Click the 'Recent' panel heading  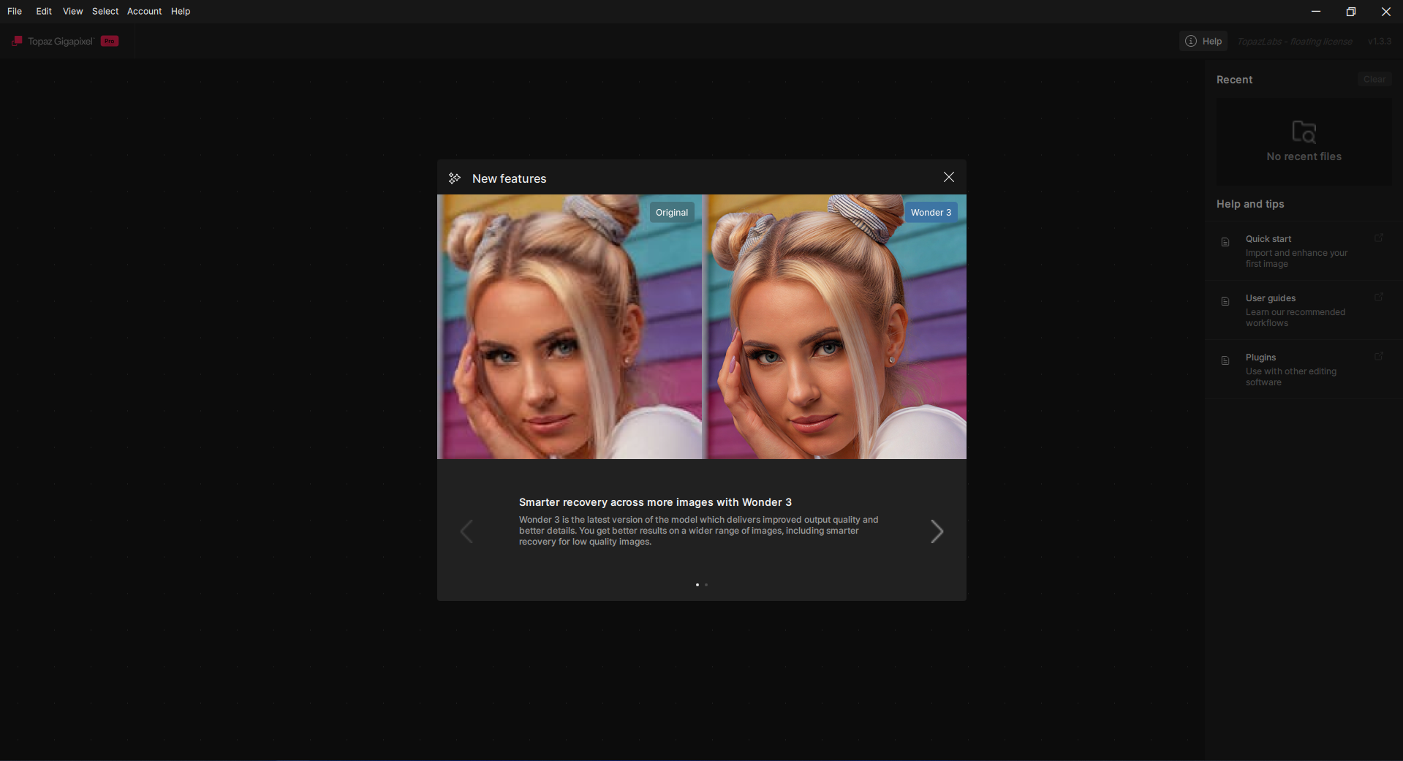1234,80
